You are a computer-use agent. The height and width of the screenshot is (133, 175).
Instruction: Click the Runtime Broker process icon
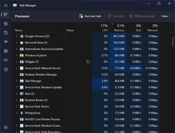22,100
